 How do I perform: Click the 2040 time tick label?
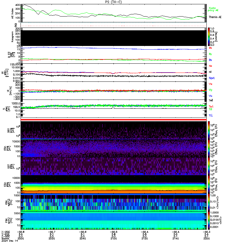(x=82, y=239)
